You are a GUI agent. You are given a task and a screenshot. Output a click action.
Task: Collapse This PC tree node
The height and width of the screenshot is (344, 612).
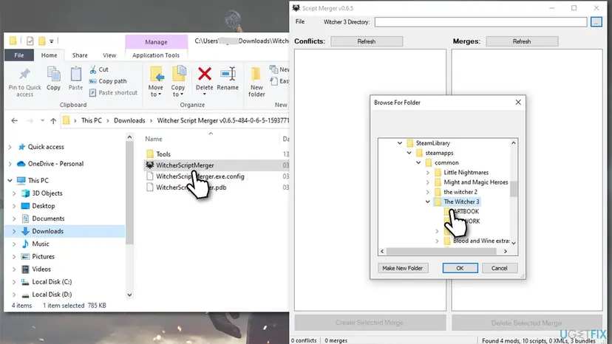point(10,181)
